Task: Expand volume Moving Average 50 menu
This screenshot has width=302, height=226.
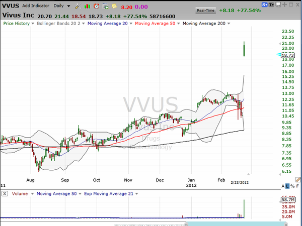Action: 80,194
